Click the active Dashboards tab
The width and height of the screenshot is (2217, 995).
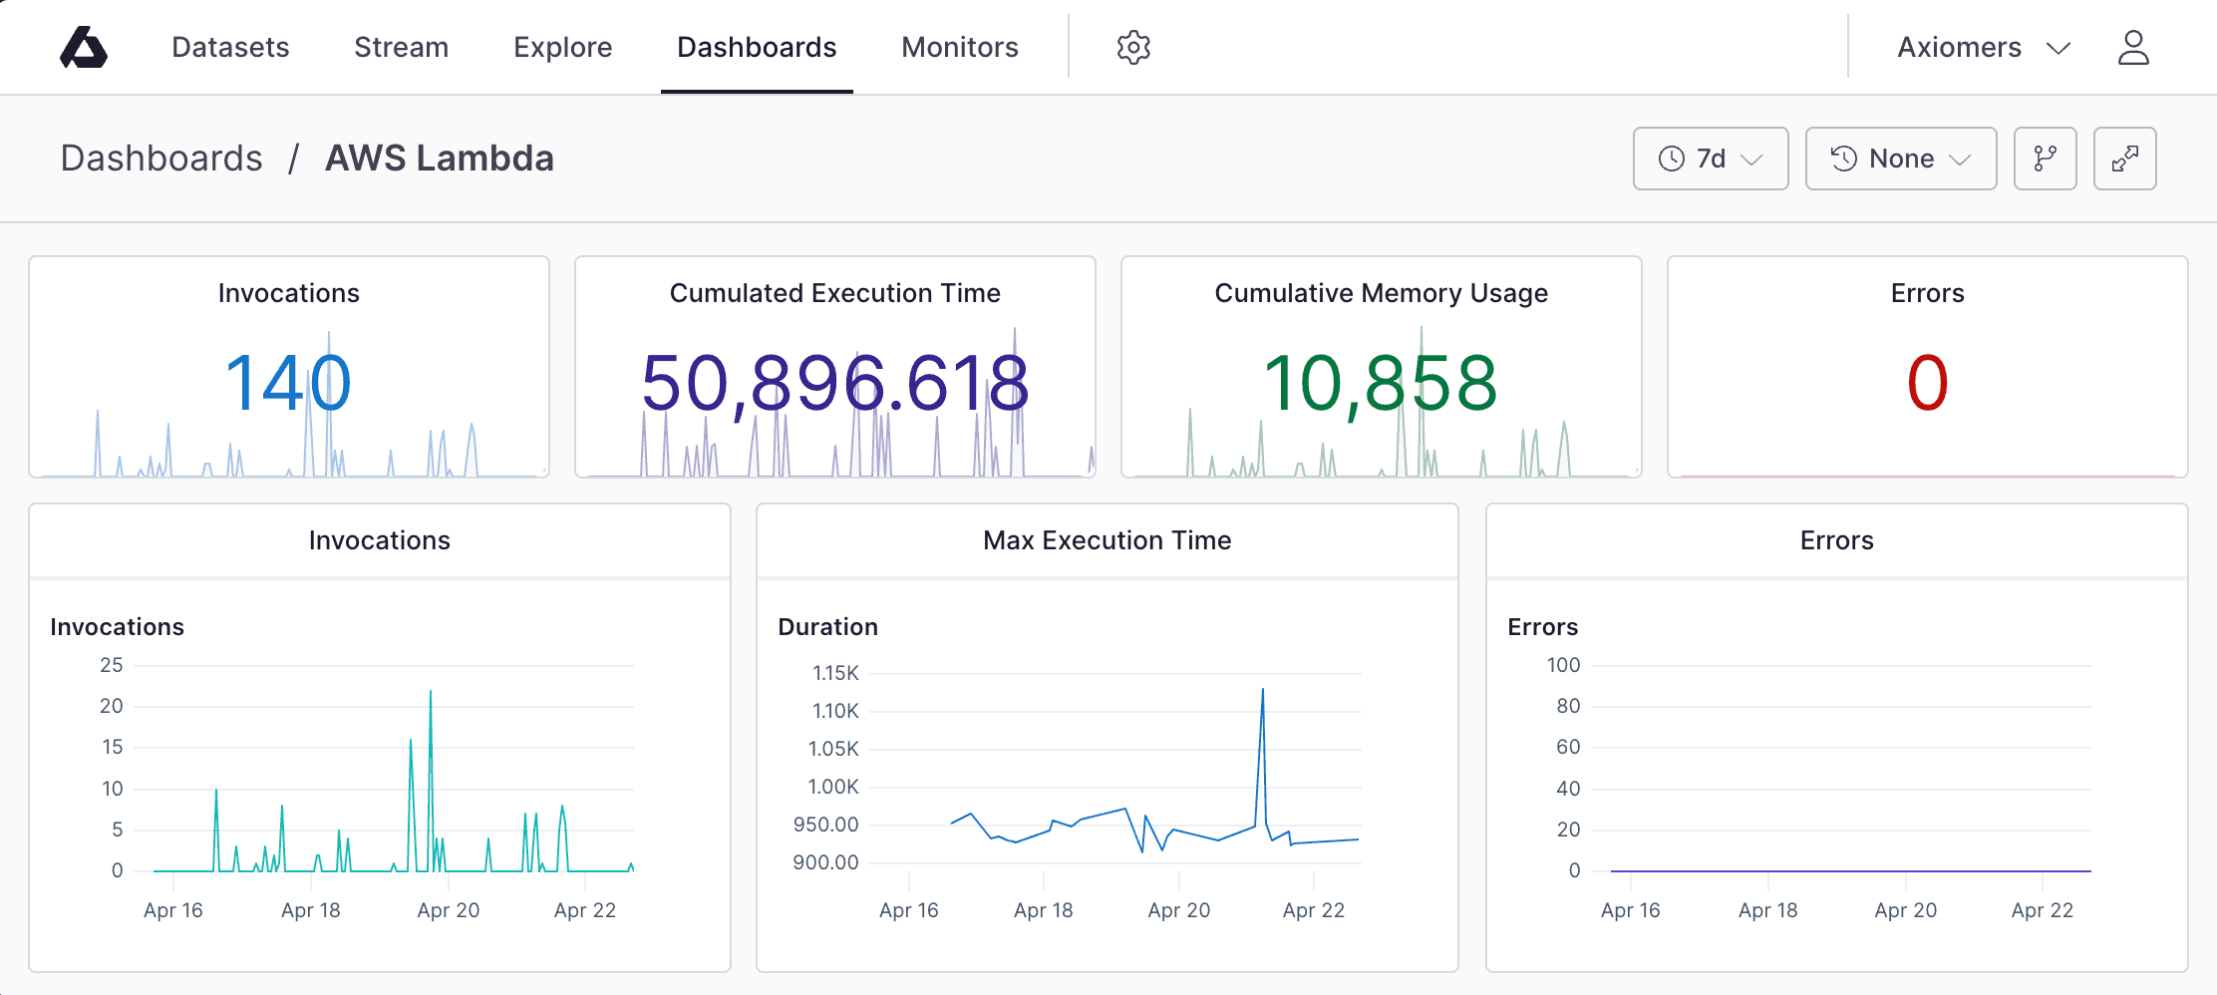point(757,47)
